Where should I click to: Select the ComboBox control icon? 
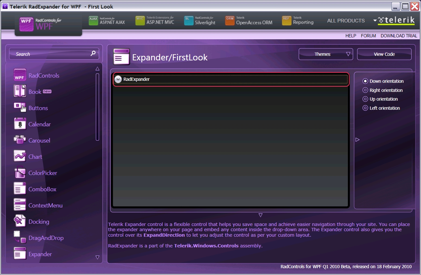coord(20,189)
